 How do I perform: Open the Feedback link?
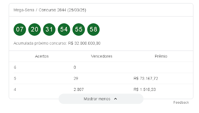[x=181, y=102]
